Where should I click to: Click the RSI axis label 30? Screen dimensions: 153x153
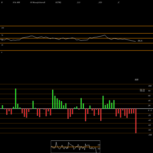(x=2, y=45)
